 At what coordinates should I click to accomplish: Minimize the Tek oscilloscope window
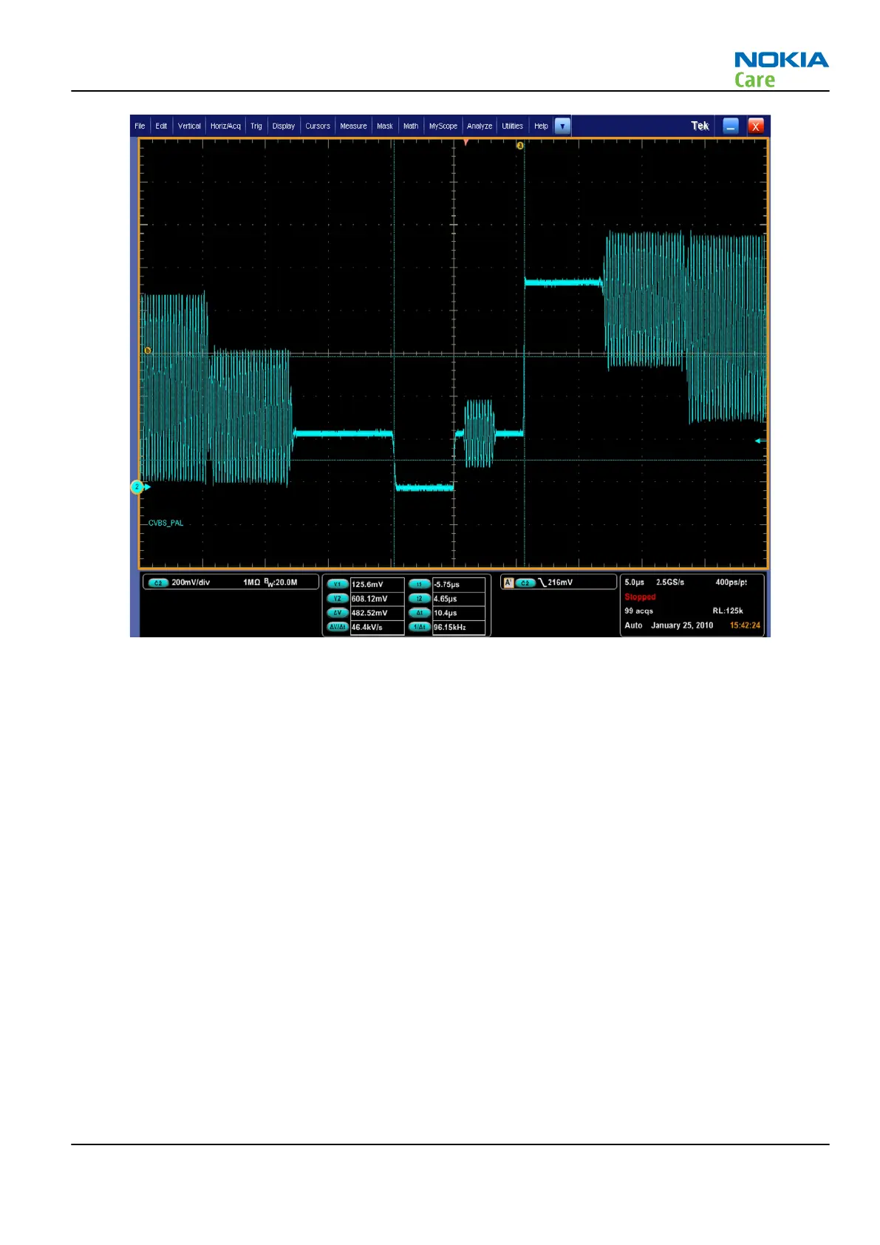coord(731,126)
